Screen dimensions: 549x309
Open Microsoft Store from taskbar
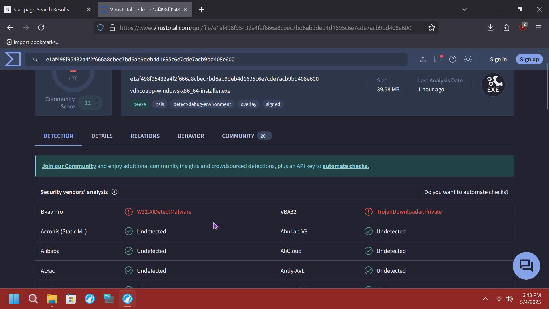coord(71,299)
